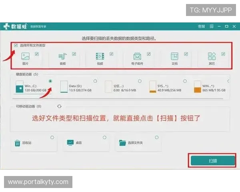Click the 选择文件夹 label text
The height and width of the screenshot is (192, 240).
[135, 143]
